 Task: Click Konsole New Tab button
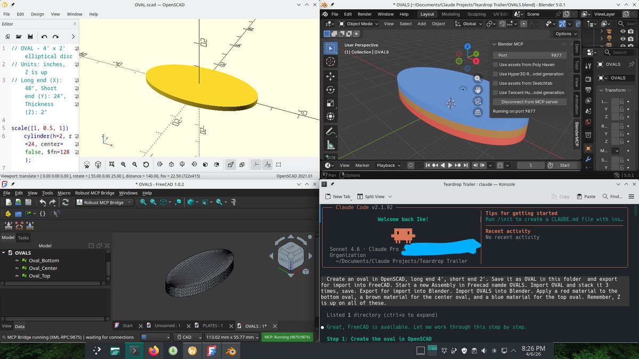338,196
